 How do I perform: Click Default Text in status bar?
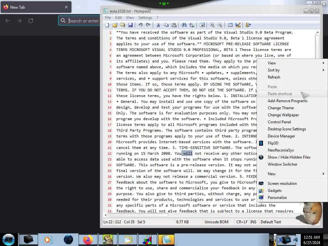[271, 222]
